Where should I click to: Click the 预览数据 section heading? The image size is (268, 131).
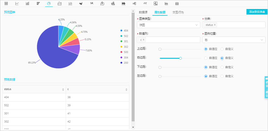[10, 80]
